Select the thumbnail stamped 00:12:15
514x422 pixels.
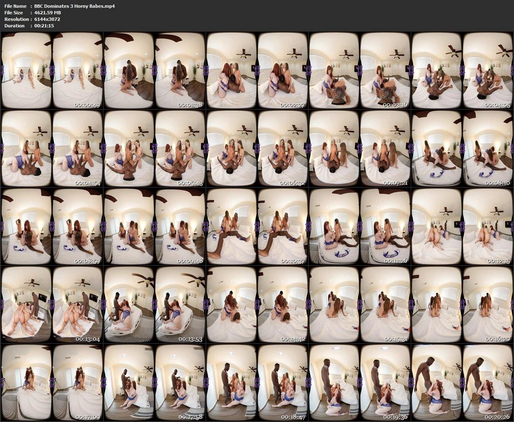pos(462,226)
